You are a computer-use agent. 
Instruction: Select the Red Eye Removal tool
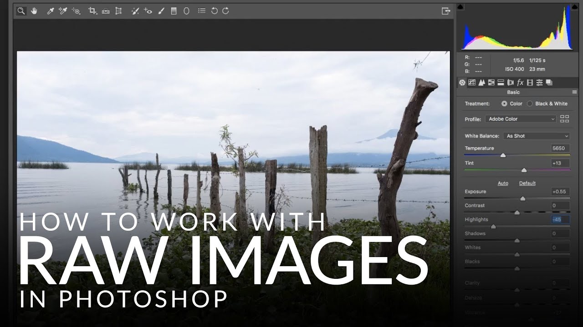tap(148, 11)
